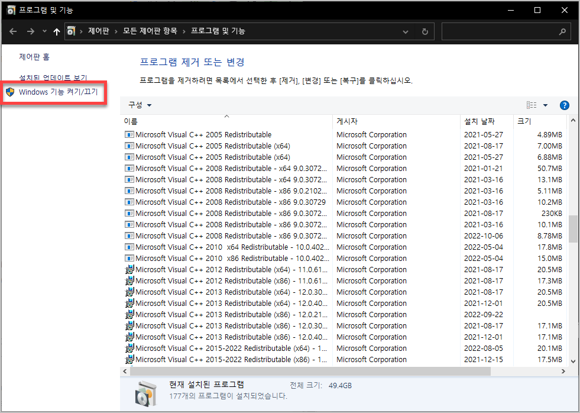Screen dimensions: 580x413
Task: Select 모든 제어판 항목 breadcrumb
Action: (150, 31)
